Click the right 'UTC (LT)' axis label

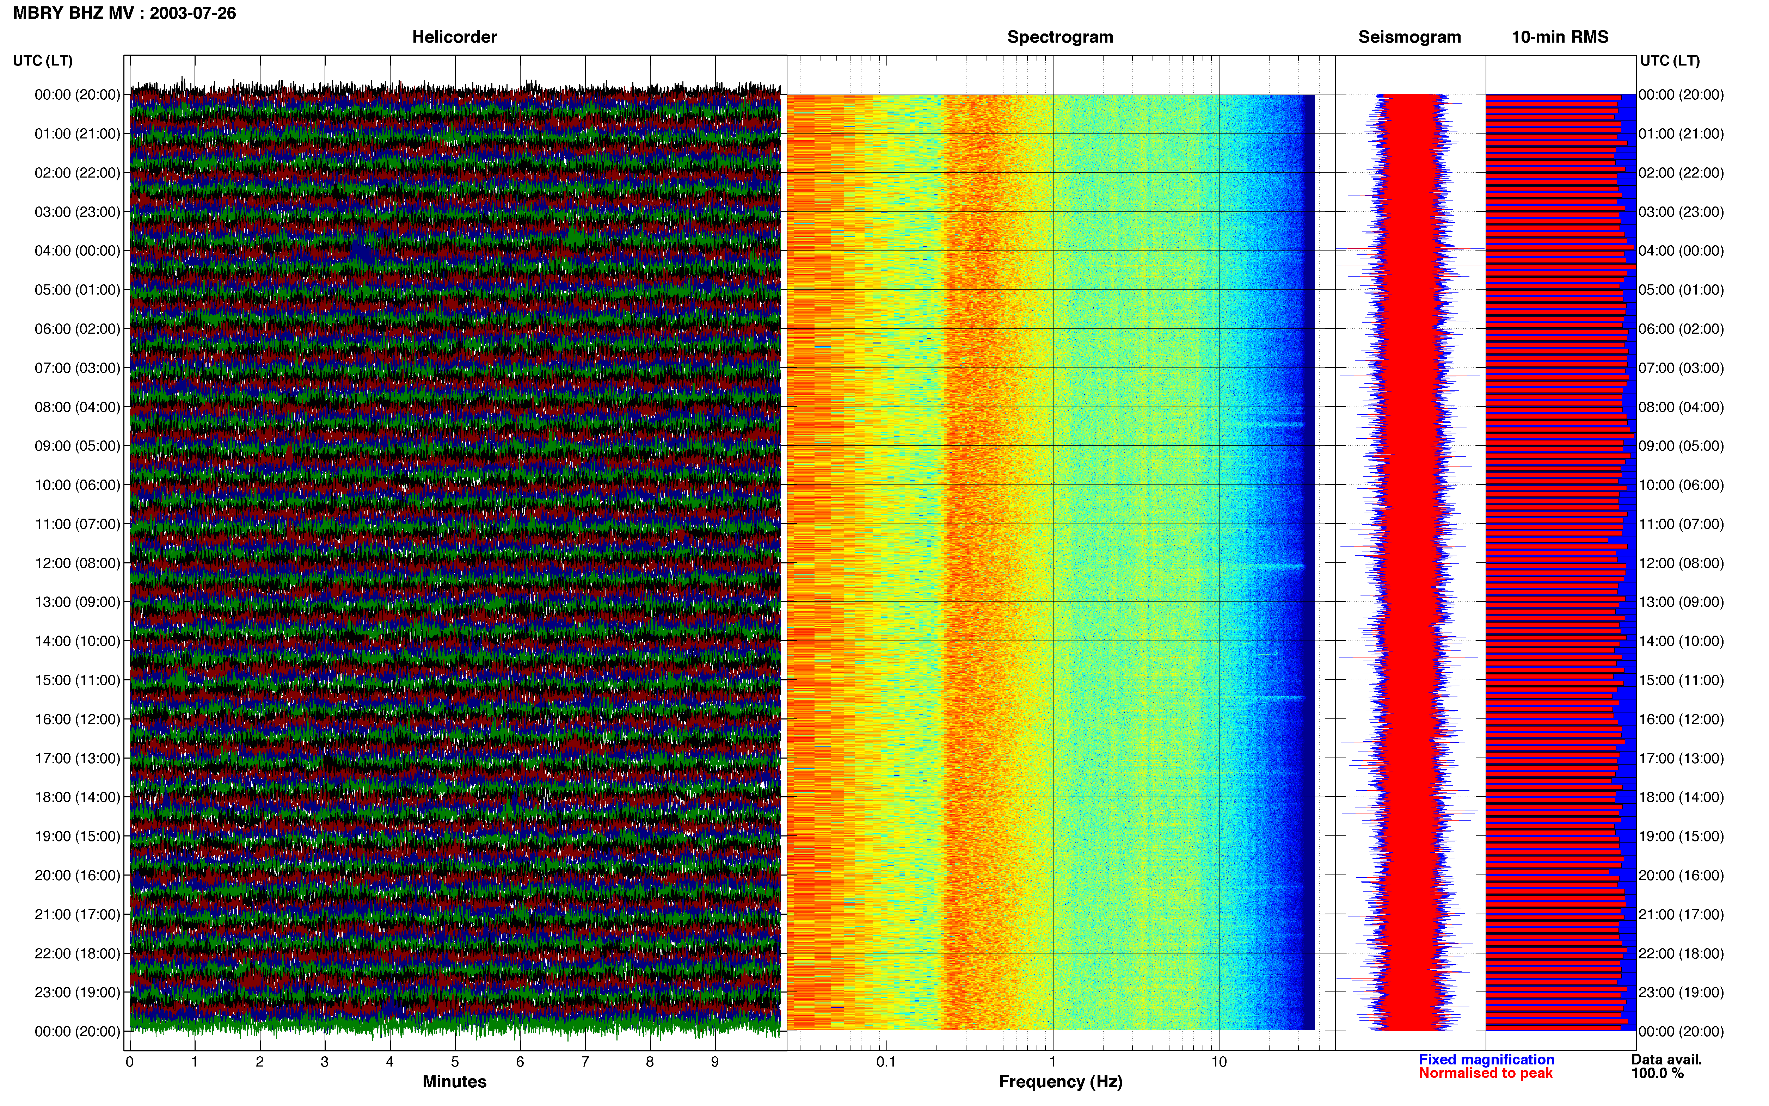coord(1670,61)
